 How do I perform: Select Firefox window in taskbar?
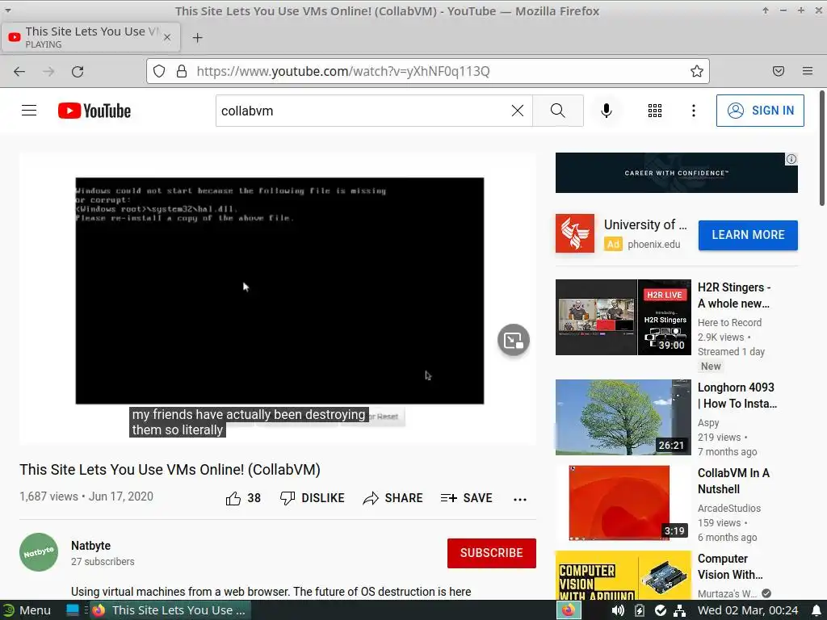(170, 610)
